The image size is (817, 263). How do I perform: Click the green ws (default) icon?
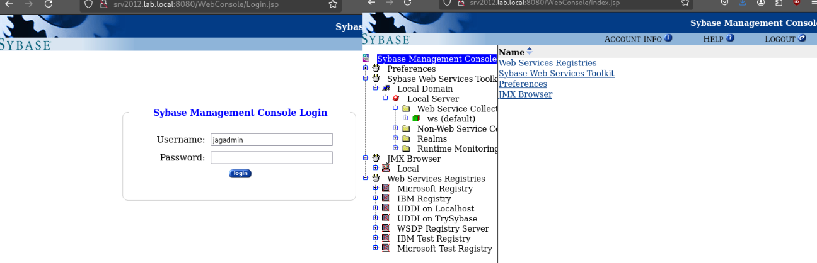(416, 118)
